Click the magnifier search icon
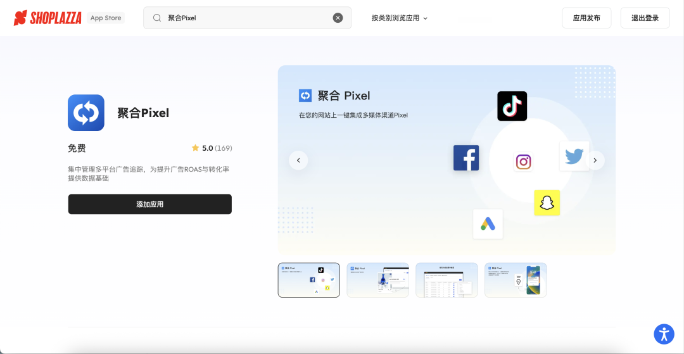684x354 pixels. pyautogui.click(x=157, y=18)
